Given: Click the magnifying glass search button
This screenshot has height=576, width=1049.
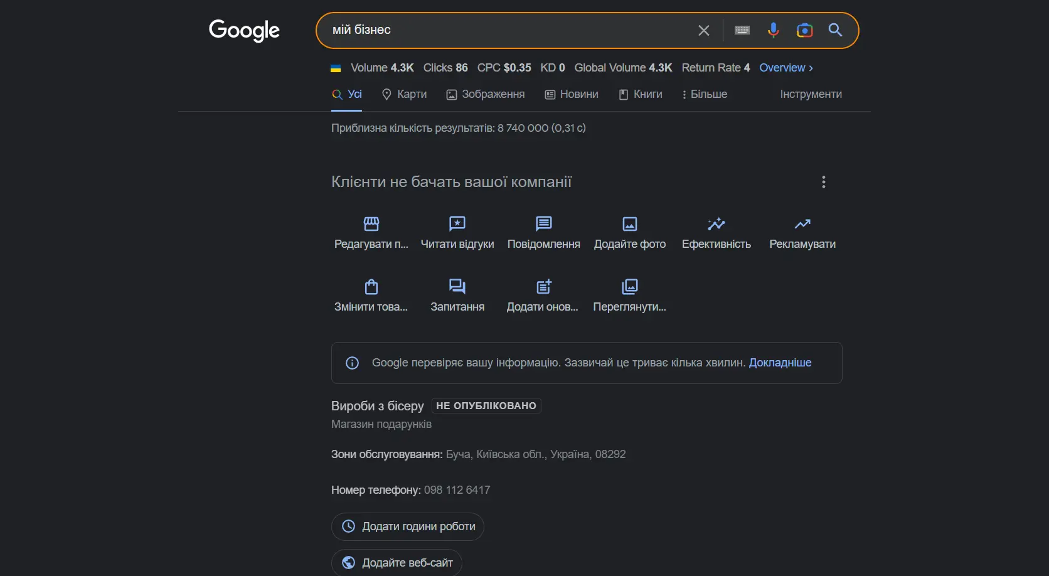Looking at the screenshot, I should pos(835,29).
